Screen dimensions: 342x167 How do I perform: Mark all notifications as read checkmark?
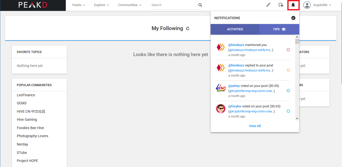click(293, 18)
